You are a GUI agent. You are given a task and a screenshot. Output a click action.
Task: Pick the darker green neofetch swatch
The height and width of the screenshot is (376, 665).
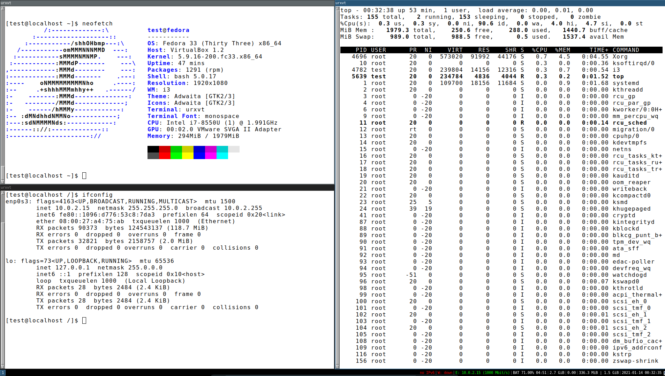point(176,149)
